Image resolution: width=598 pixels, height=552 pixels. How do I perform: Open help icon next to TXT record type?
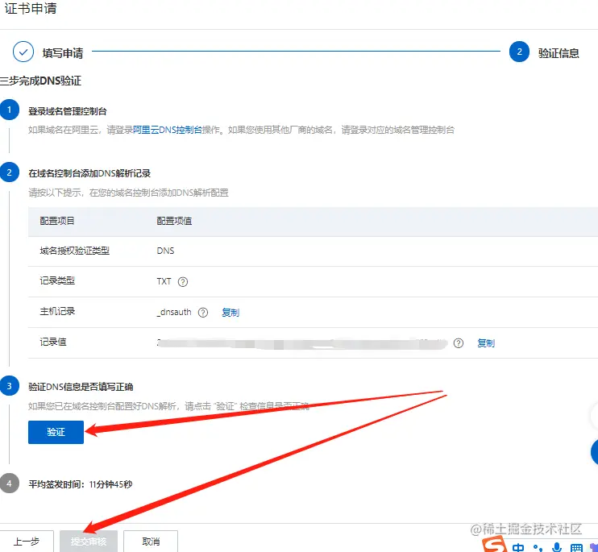click(183, 282)
